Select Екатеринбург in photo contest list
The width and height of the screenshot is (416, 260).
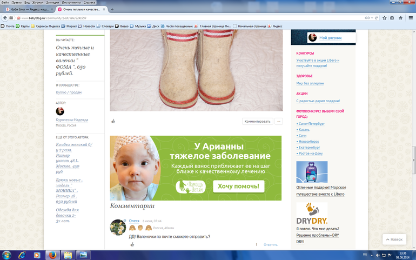[x=309, y=148]
